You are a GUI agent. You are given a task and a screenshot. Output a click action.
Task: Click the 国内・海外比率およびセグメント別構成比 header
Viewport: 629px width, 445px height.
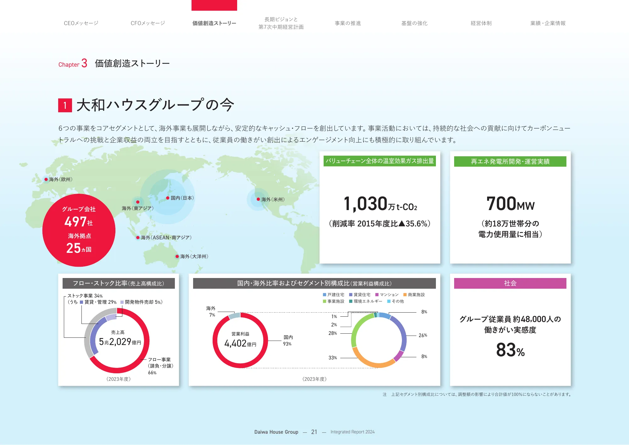click(314, 283)
